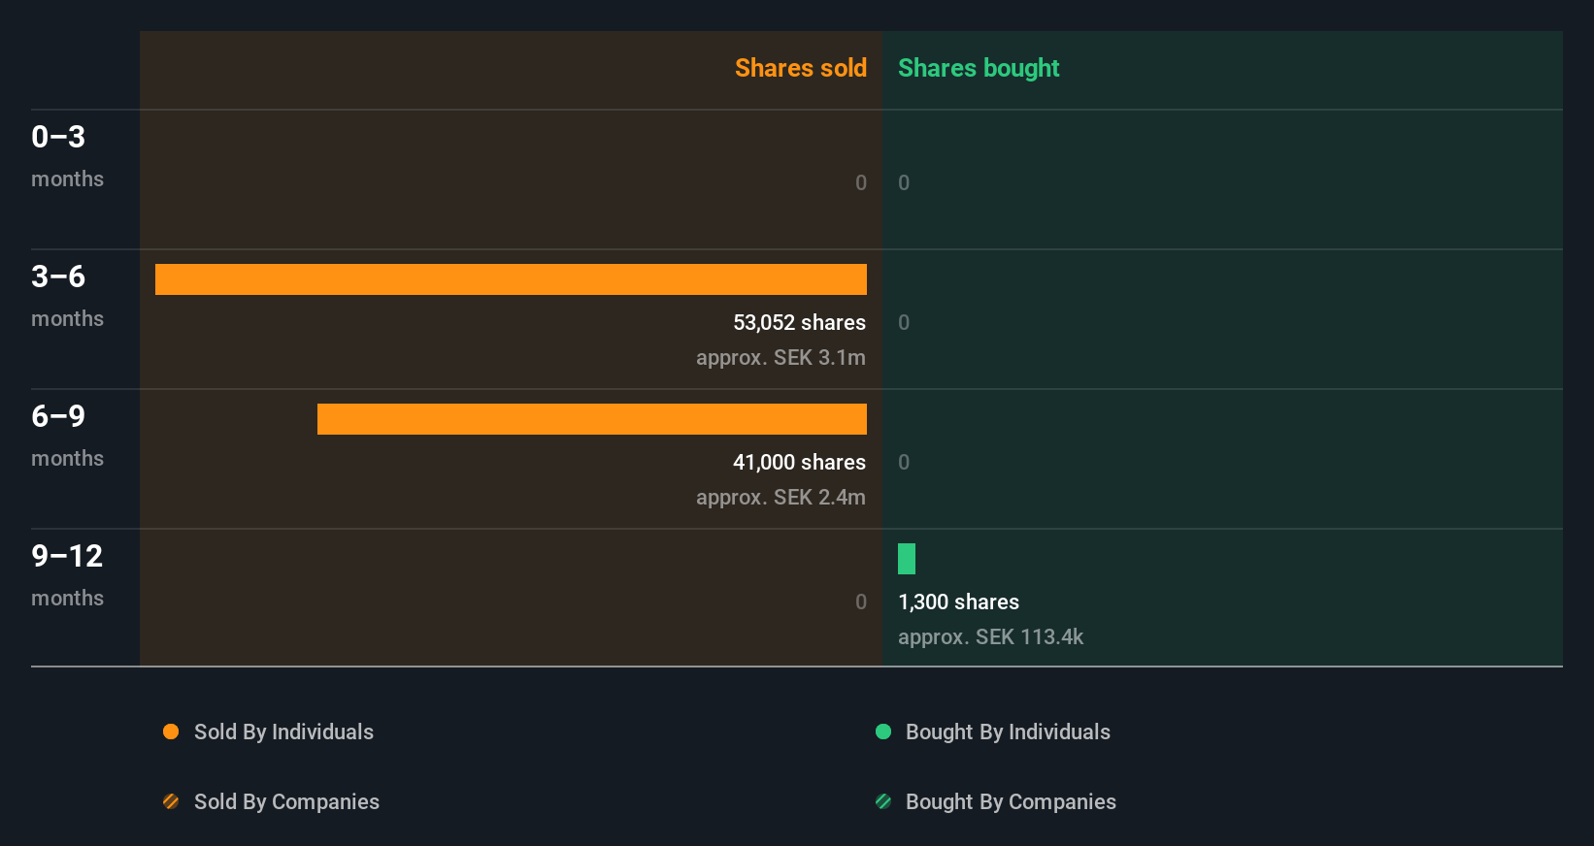
Task: Click the striped Sold By Companies legend icon
Action: [171, 801]
